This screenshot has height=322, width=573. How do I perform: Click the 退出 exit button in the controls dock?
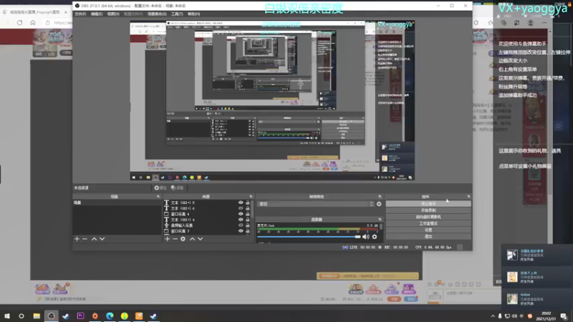coord(428,237)
